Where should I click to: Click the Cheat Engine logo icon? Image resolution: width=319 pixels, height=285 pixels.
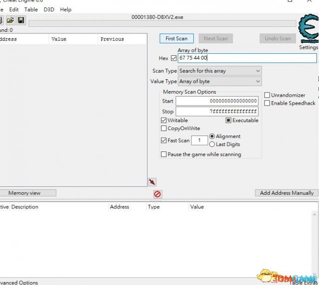pyautogui.click(x=309, y=28)
